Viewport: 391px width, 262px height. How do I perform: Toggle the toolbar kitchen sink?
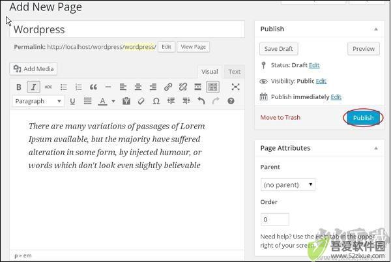(x=212, y=87)
